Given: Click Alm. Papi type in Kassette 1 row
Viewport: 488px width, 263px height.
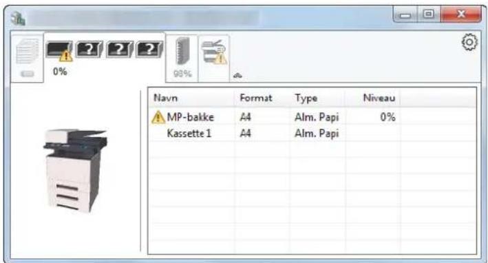Looking at the screenshot, I should [x=317, y=133].
